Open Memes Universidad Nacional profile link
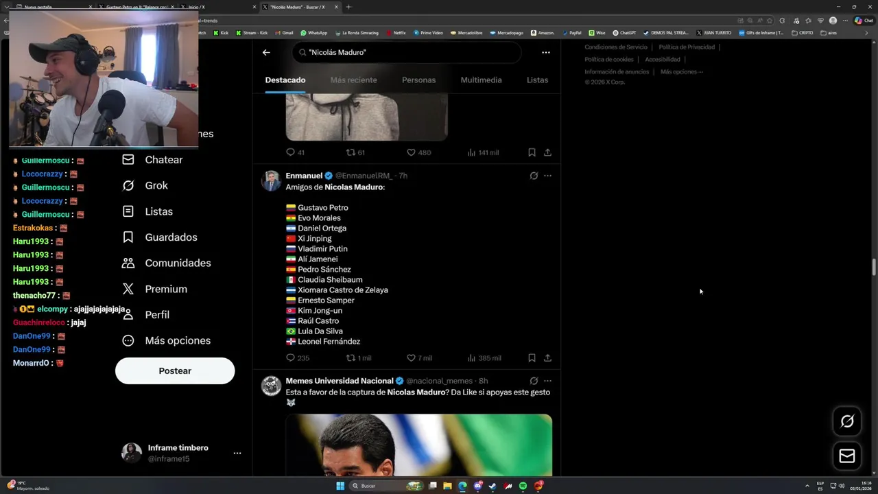878x494 pixels. coord(340,381)
